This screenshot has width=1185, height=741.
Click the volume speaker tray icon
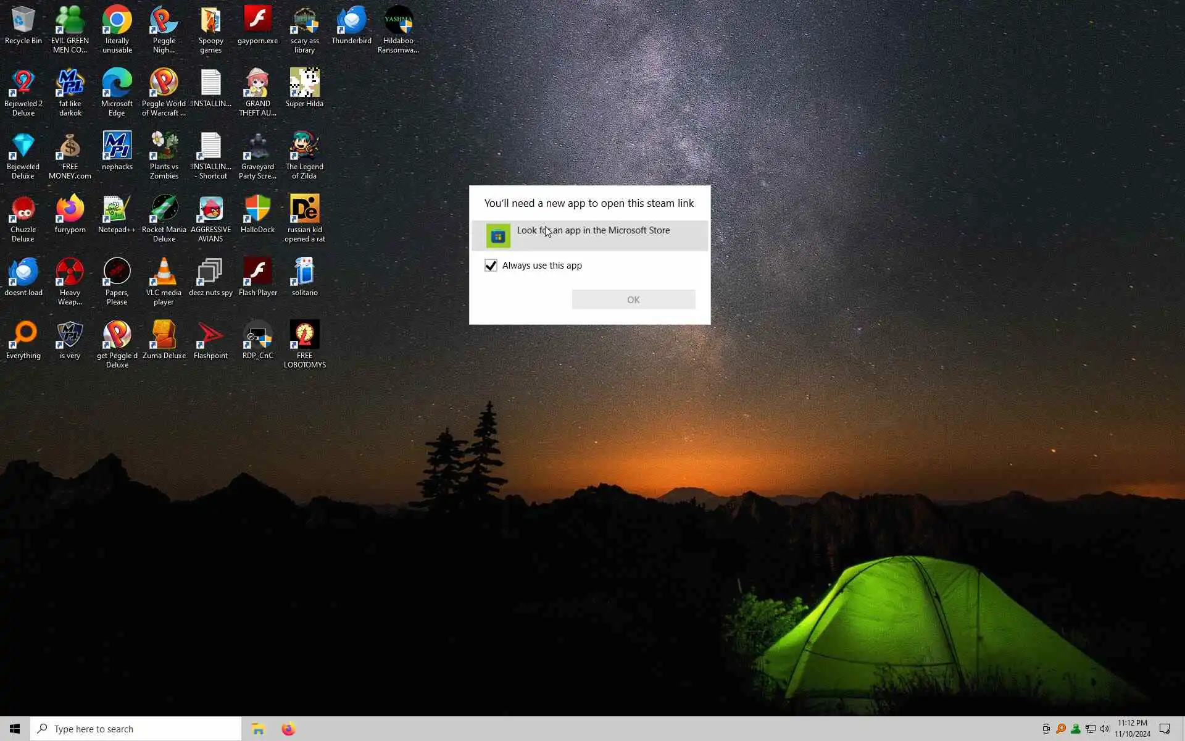pos(1105,729)
